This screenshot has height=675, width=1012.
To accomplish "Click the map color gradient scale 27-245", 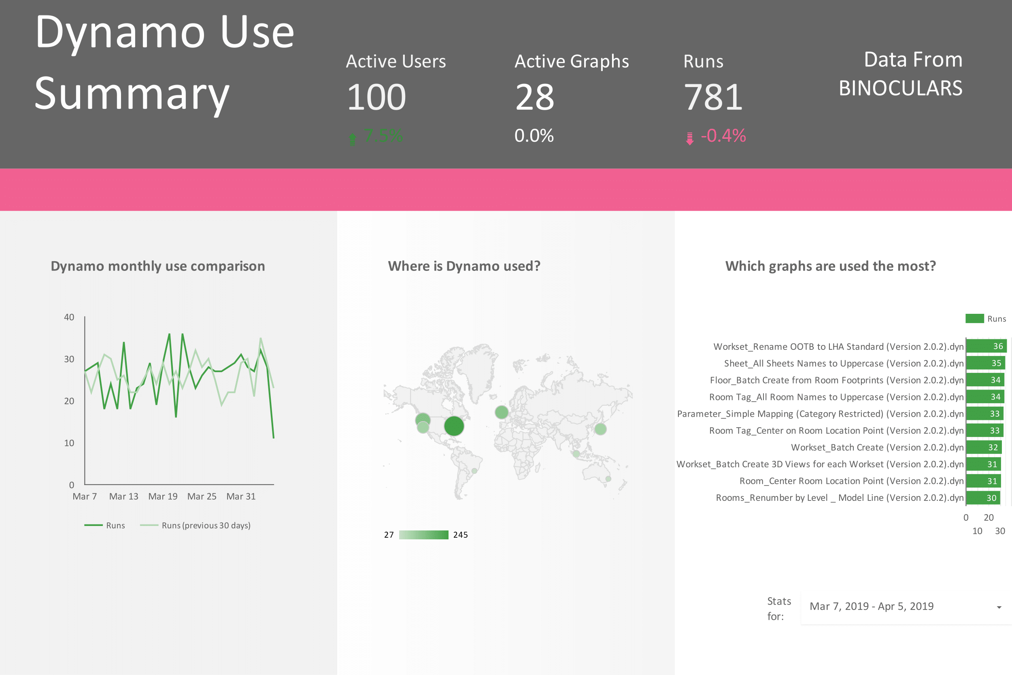I will click(423, 534).
